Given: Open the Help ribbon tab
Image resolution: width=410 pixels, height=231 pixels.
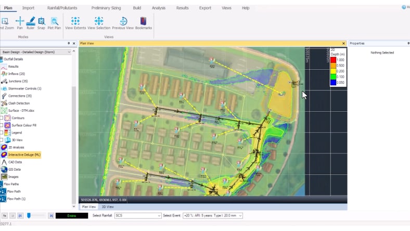Looking at the screenshot, I should (x=246, y=8).
